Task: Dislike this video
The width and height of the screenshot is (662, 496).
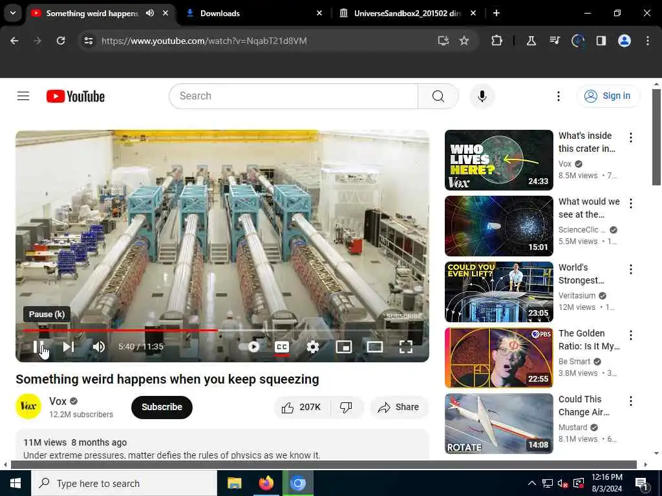Action: point(346,407)
